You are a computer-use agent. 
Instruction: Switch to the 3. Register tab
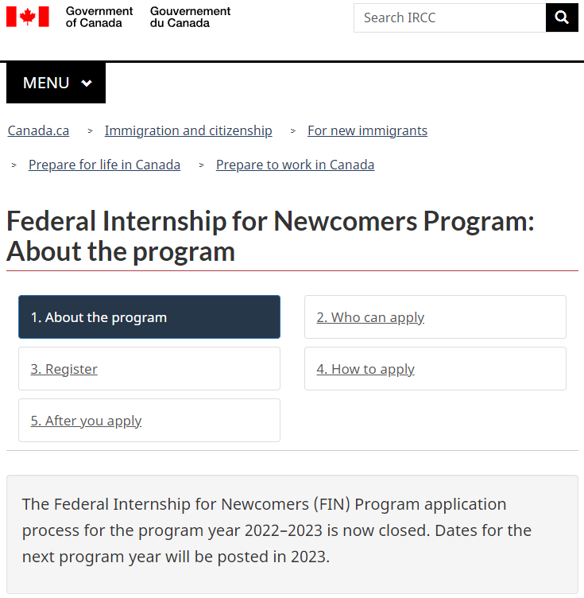149,369
